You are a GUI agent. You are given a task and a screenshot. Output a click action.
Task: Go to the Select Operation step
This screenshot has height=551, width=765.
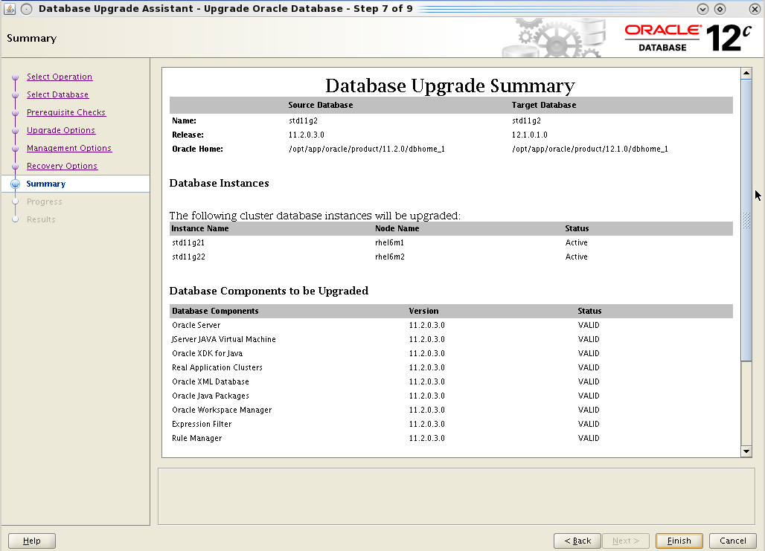(x=60, y=77)
